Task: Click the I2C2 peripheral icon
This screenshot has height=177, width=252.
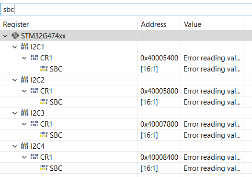Action: click(24, 80)
